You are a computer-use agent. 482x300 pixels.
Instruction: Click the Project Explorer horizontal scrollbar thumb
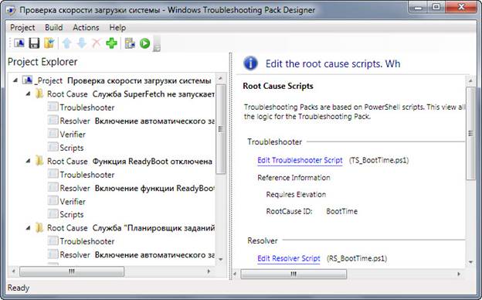click(72, 271)
